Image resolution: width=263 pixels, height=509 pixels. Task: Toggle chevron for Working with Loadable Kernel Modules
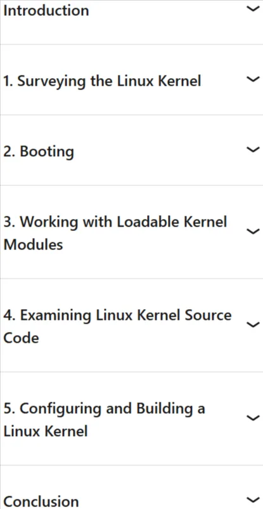(x=253, y=231)
